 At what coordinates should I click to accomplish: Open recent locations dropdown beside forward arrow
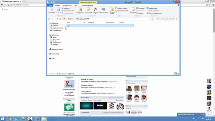55,19
